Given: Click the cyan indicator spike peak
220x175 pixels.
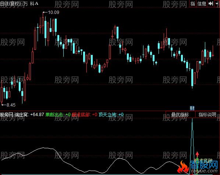Looking at the screenshot, I should pos(192,119).
